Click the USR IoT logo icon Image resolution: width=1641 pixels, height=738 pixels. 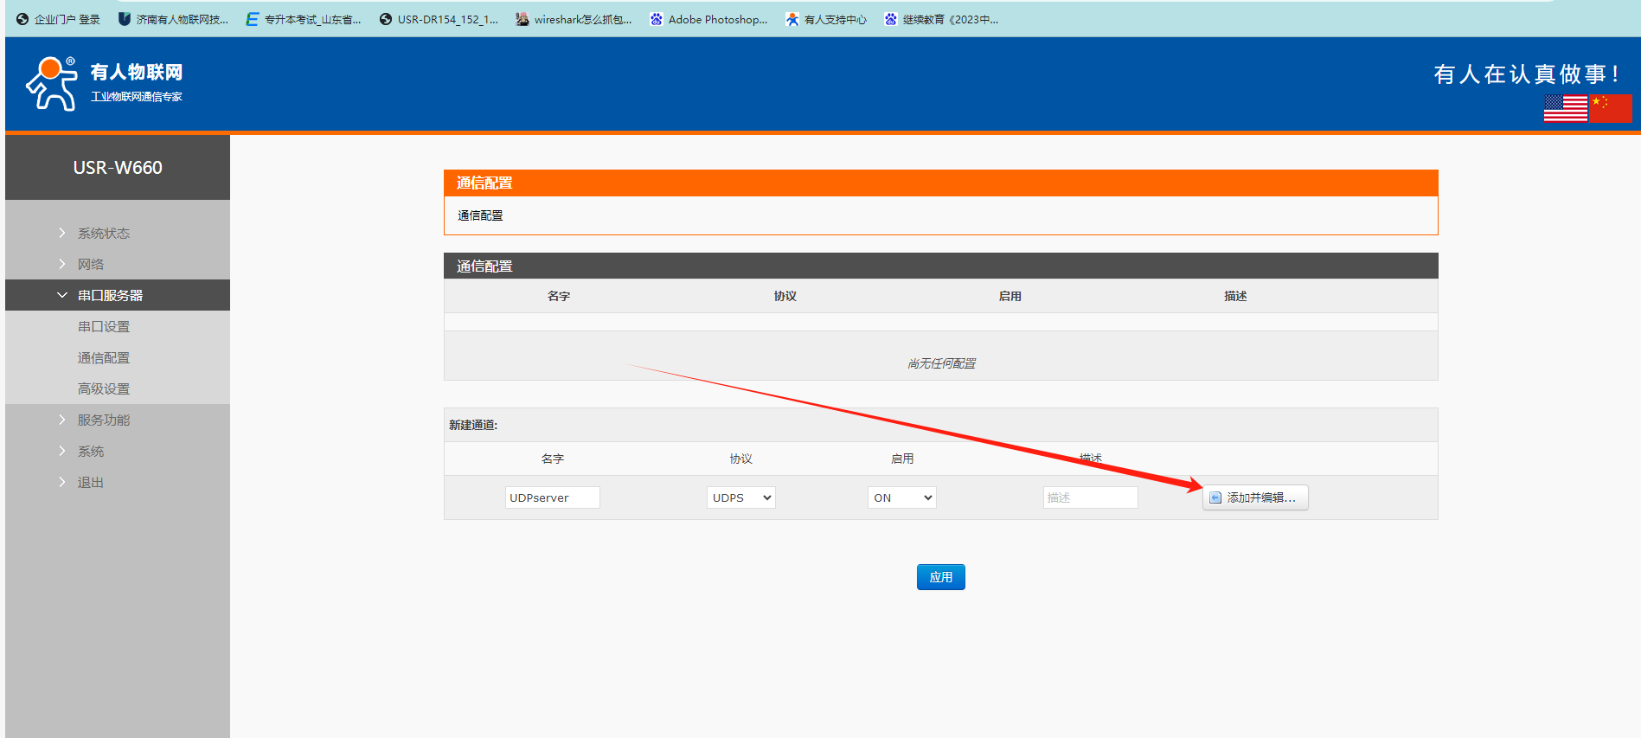[x=52, y=83]
